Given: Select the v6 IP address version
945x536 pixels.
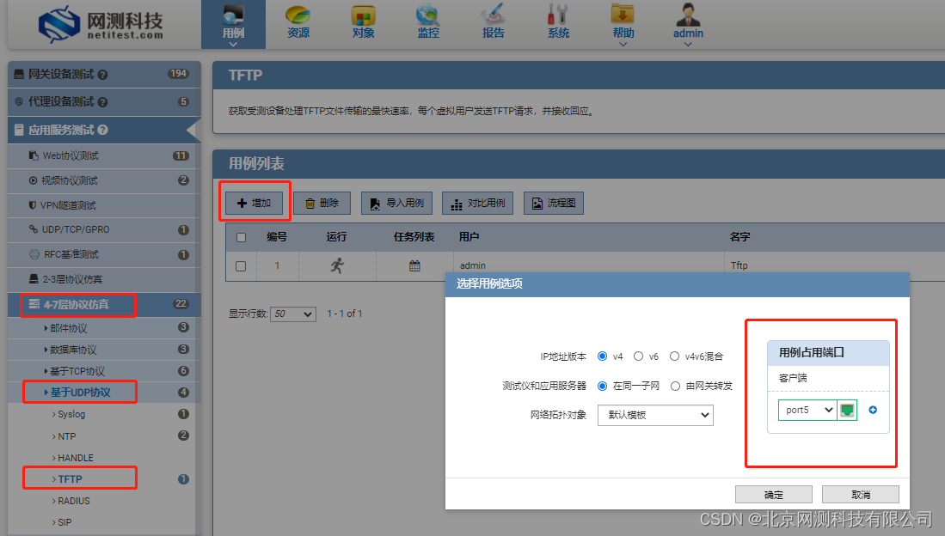Looking at the screenshot, I should (x=638, y=357).
